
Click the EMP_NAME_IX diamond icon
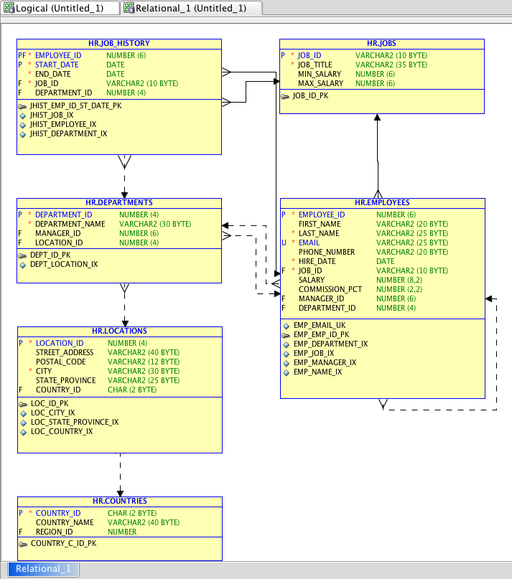coord(286,372)
